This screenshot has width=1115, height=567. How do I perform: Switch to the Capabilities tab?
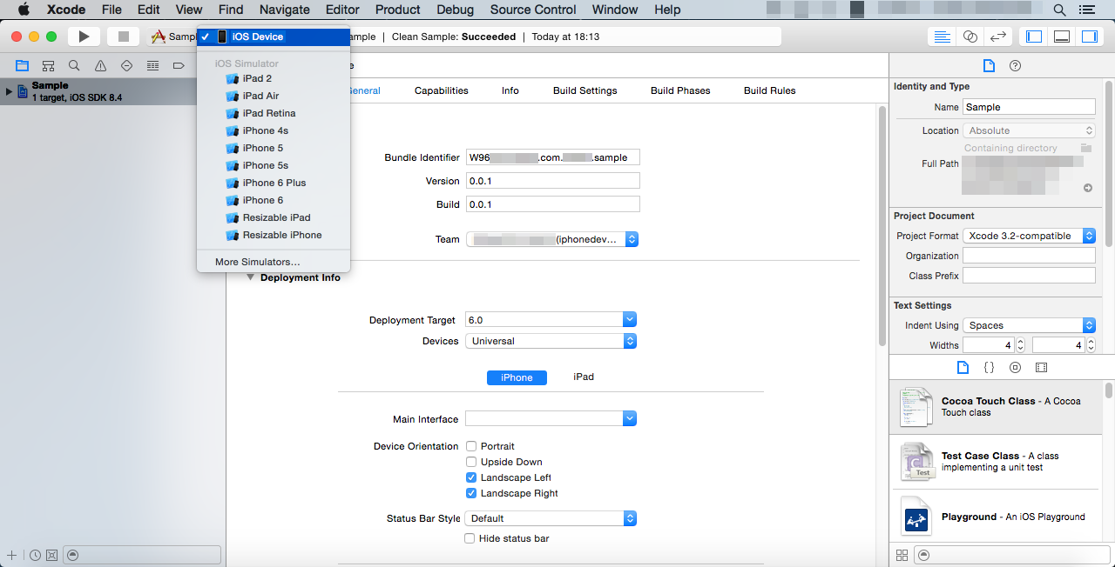[x=441, y=90]
